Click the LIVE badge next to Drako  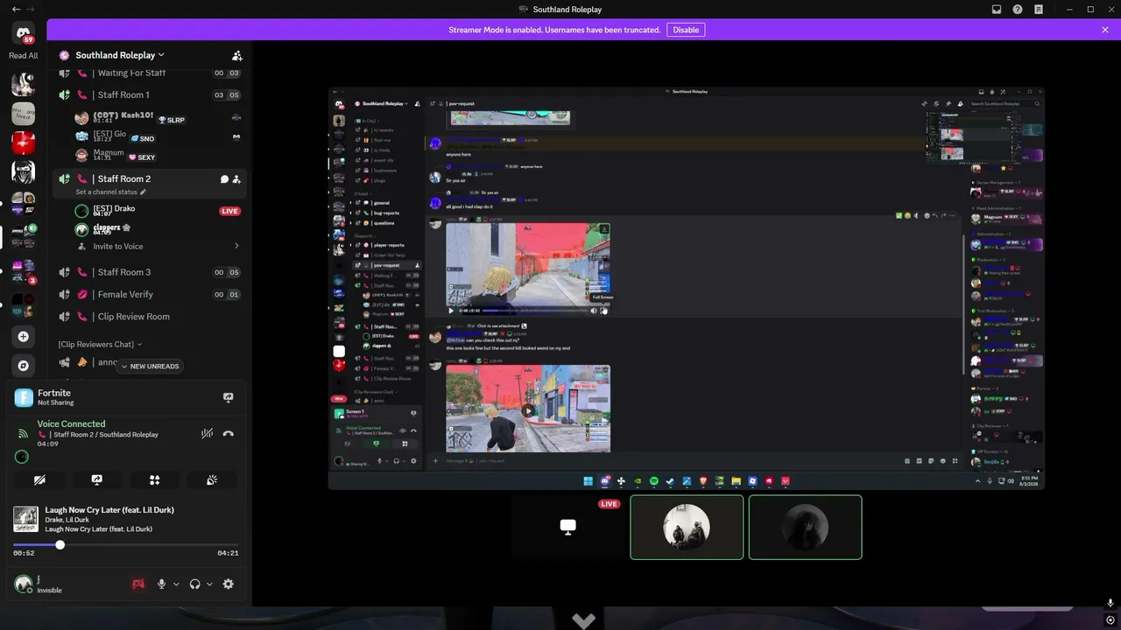tap(229, 211)
